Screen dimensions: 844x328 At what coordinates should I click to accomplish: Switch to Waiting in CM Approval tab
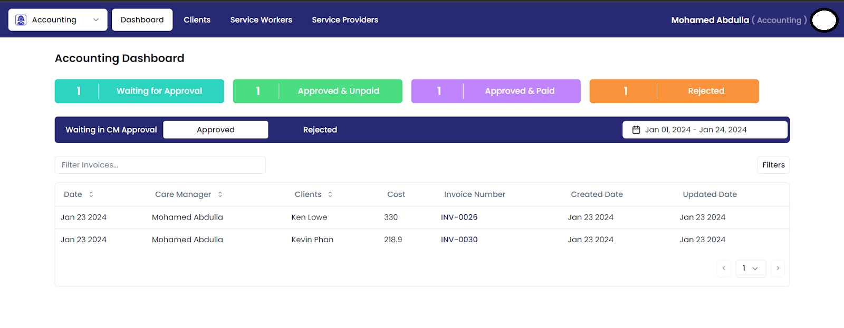(x=111, y=130)
